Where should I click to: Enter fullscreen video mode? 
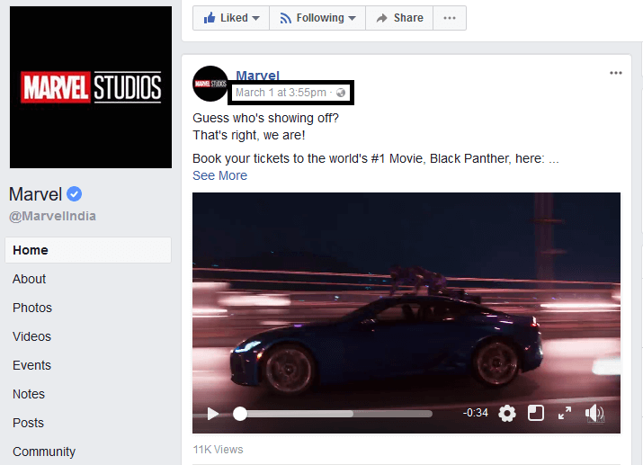565,413
